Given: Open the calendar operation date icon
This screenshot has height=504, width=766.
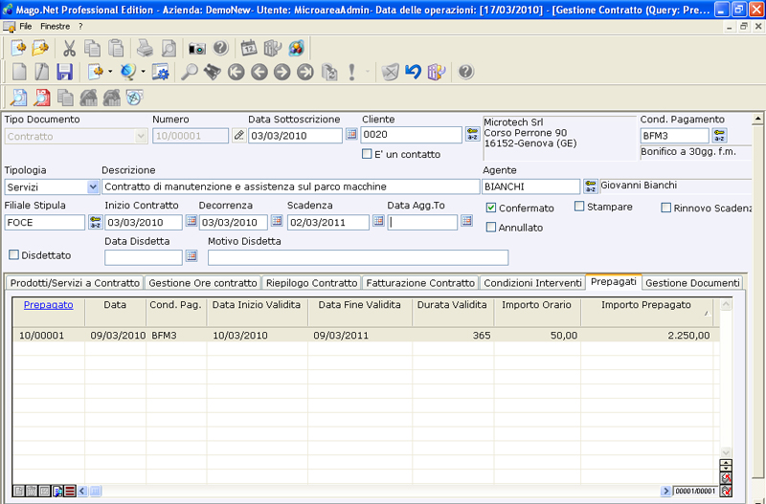Looking at the screenshot, I should tap(249, 48).
